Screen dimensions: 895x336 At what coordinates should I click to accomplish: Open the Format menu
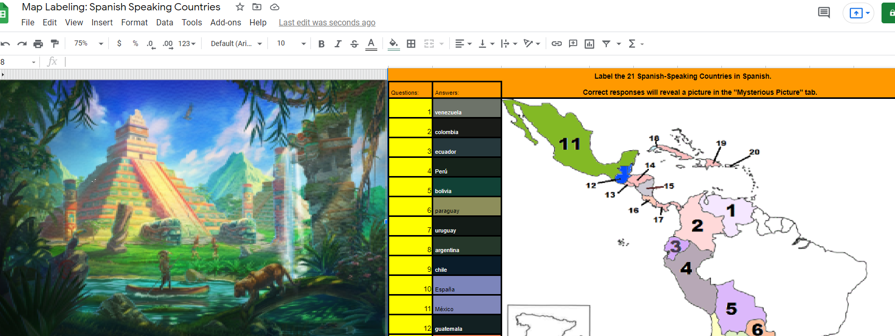pos(134,22)
